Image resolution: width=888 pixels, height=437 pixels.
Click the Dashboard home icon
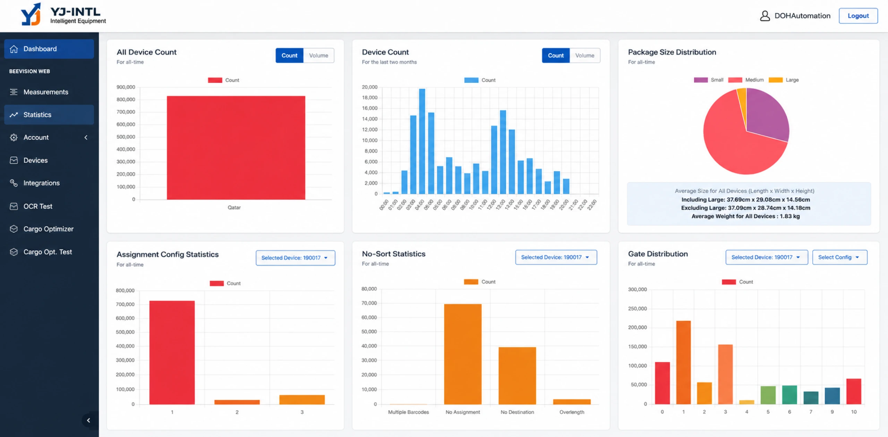(14, 49)
